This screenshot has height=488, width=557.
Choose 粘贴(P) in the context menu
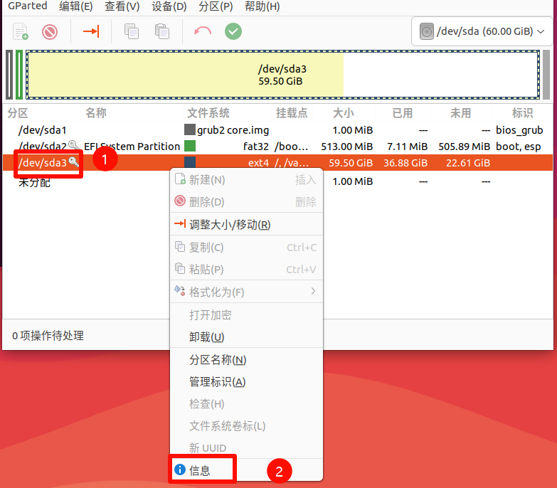[247, 269]
